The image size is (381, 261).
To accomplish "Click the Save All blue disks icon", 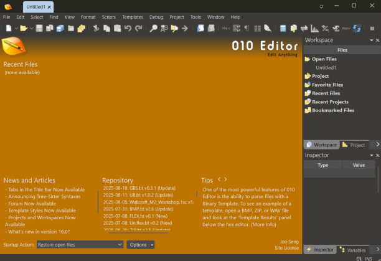I will tap(60, 29).
